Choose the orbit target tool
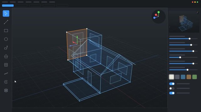Viewport: 201px width, 112px height. click(6, 82)
